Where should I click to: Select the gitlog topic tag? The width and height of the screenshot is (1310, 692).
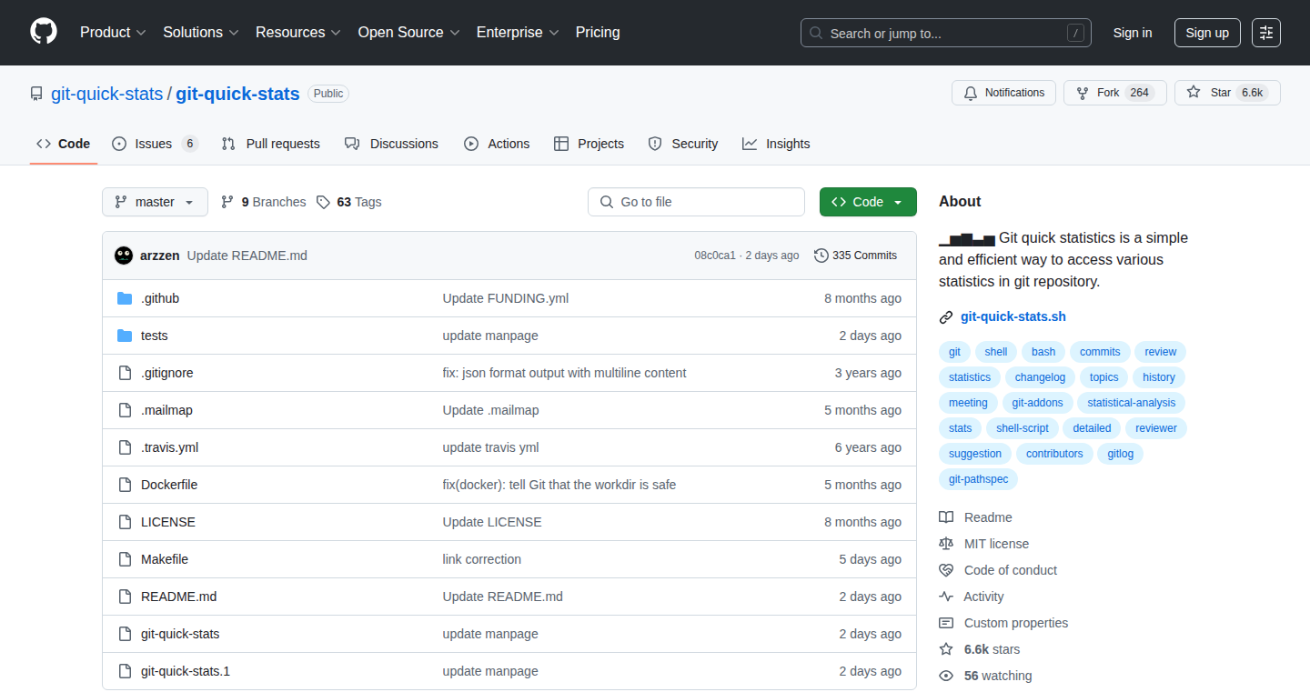[x=1121, y=454]
